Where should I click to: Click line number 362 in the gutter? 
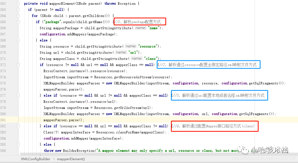3,4
